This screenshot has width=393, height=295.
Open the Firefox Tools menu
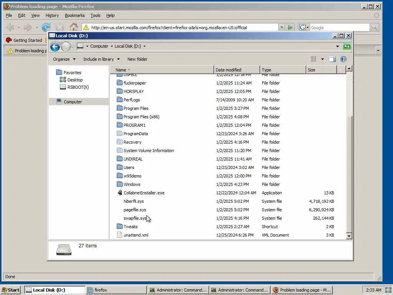(x=95, y=15)
